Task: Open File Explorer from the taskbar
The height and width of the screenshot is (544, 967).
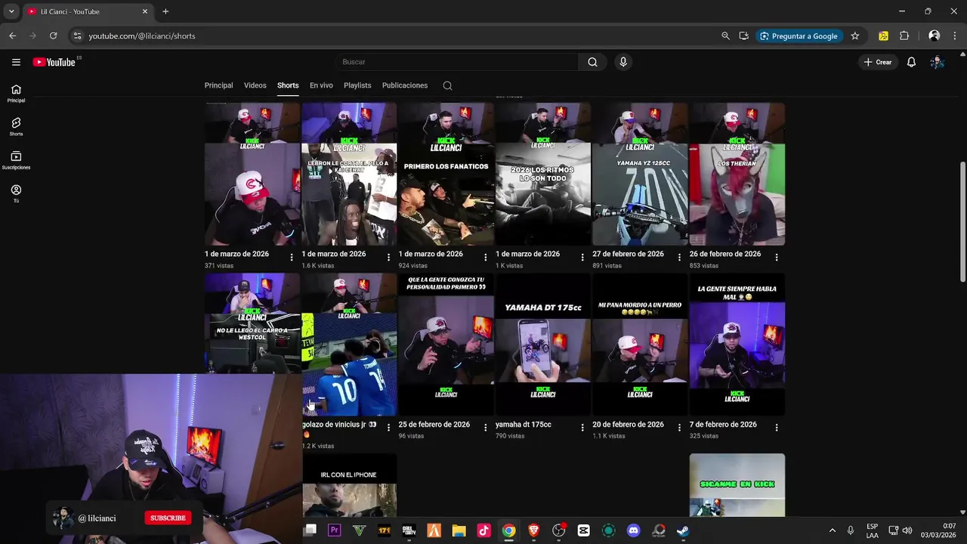Action: (459, 530)
